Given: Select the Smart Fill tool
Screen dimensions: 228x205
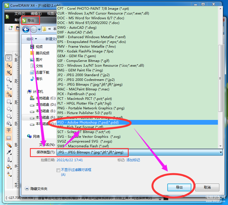Looking at the screenshot, I should (9, 94).
